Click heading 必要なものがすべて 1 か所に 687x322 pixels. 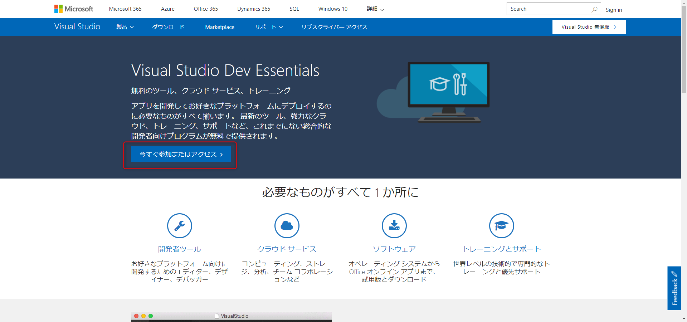point(340,192)
